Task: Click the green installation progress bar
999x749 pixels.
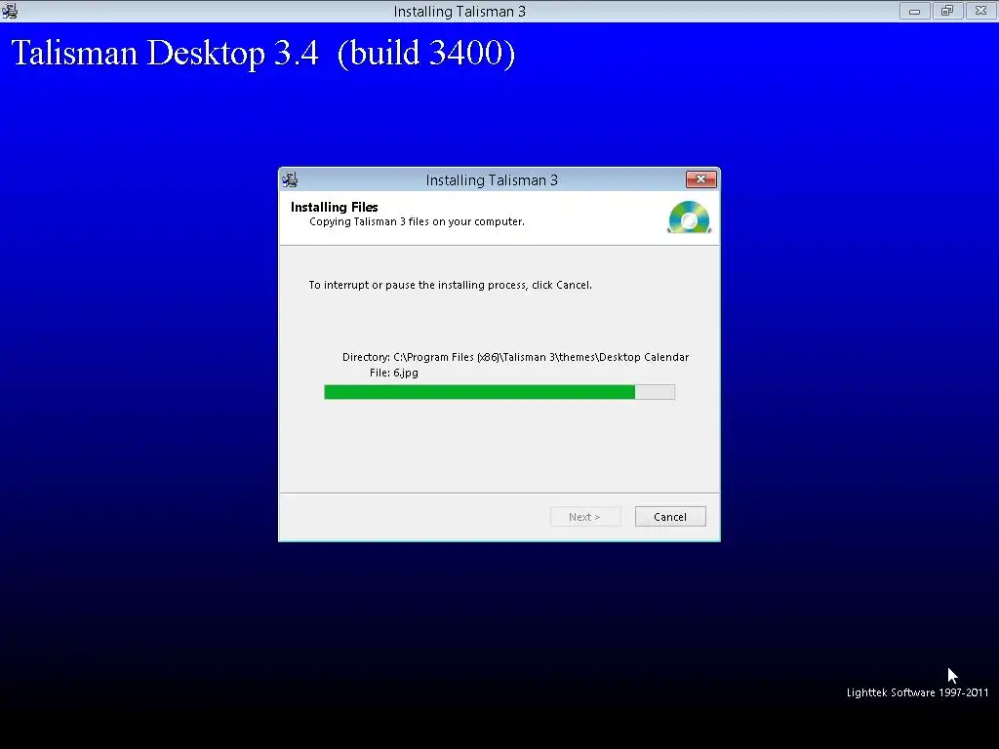Action: [x=499, y=392]
